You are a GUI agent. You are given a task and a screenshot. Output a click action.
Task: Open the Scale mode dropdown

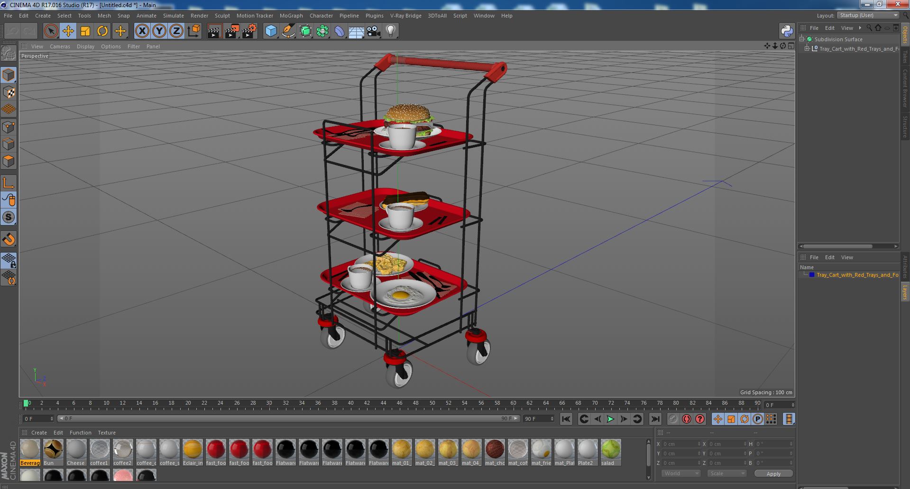(726, 473)
